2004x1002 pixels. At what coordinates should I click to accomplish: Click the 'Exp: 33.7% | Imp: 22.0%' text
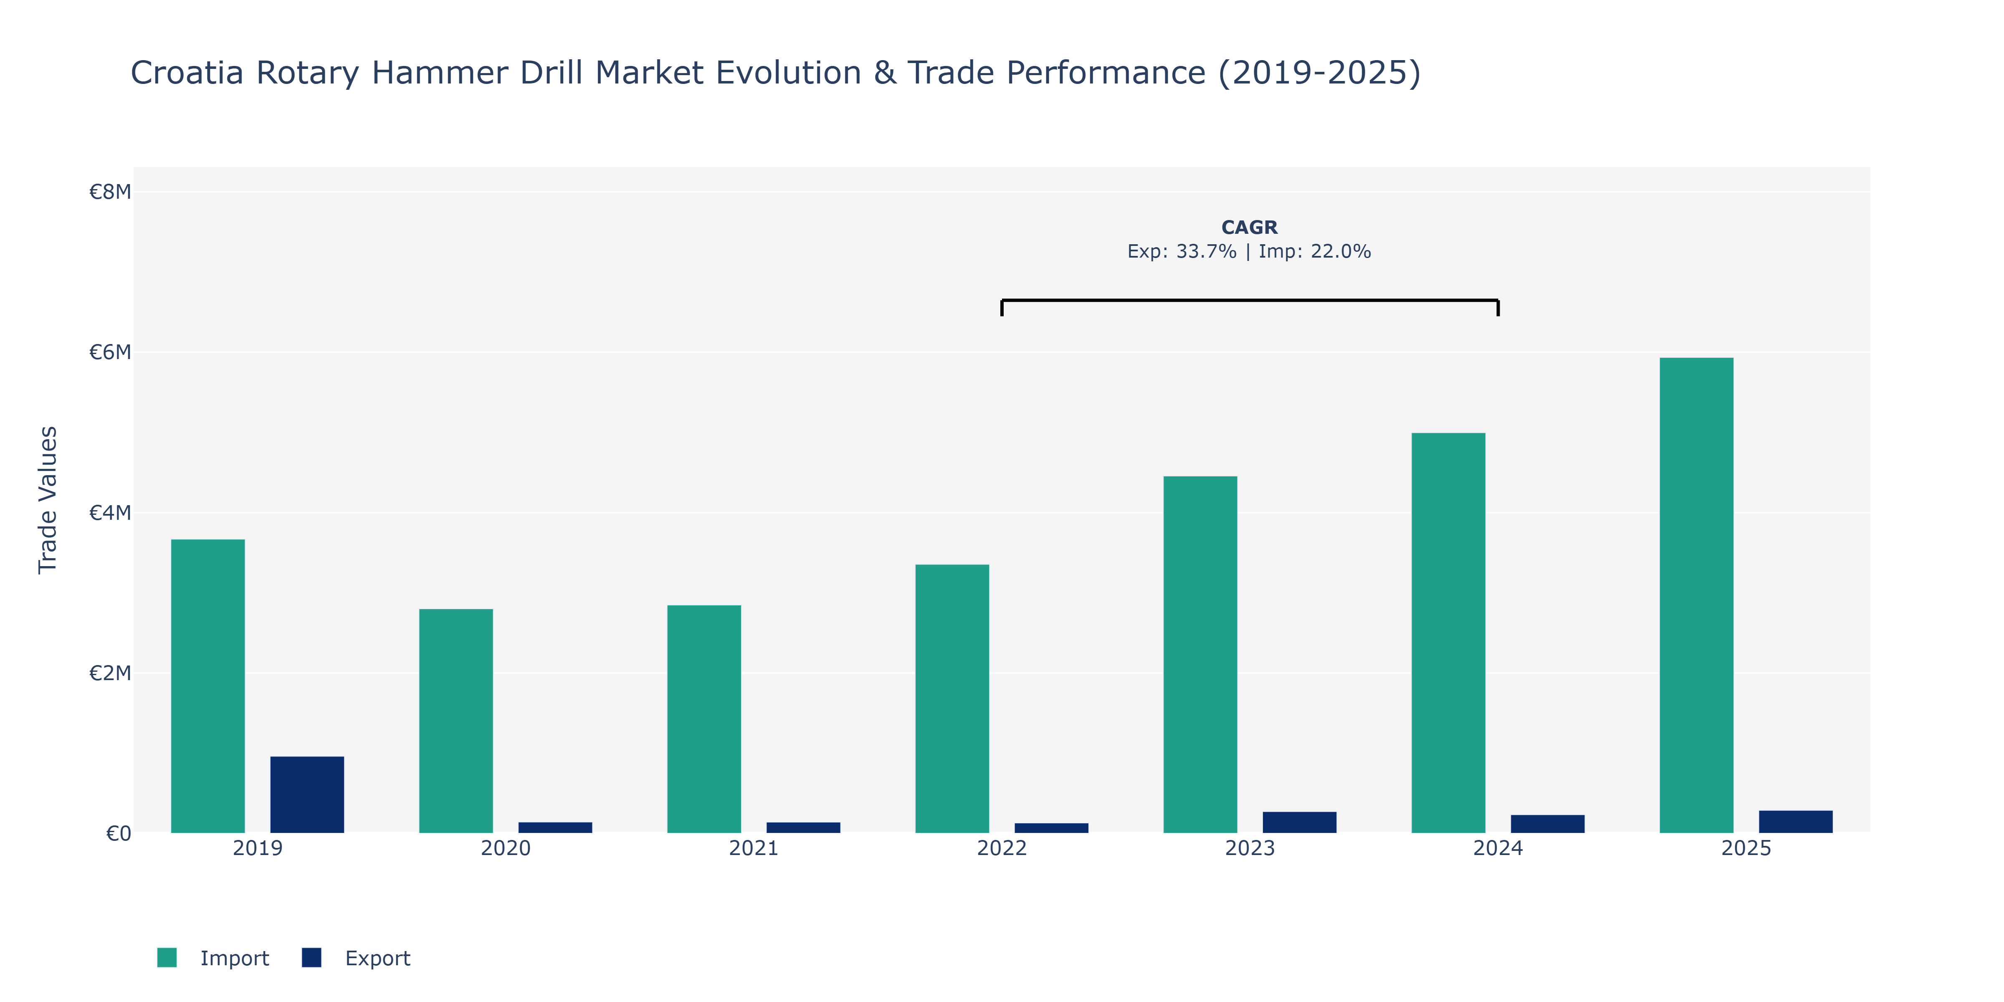point(1250,251)
